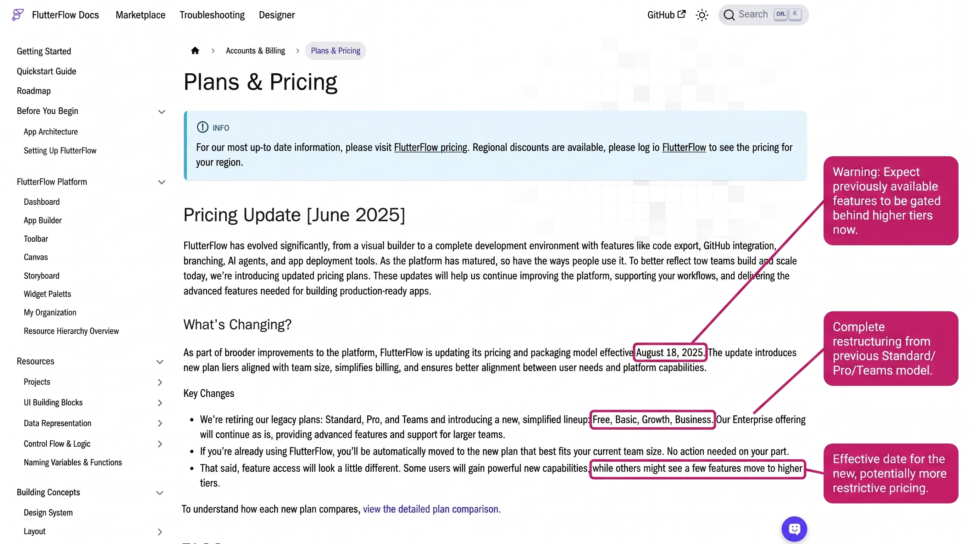This screenshot has width=976, height=544.
Task: Click the K shortcut key badge
Action: pos(795,14)
